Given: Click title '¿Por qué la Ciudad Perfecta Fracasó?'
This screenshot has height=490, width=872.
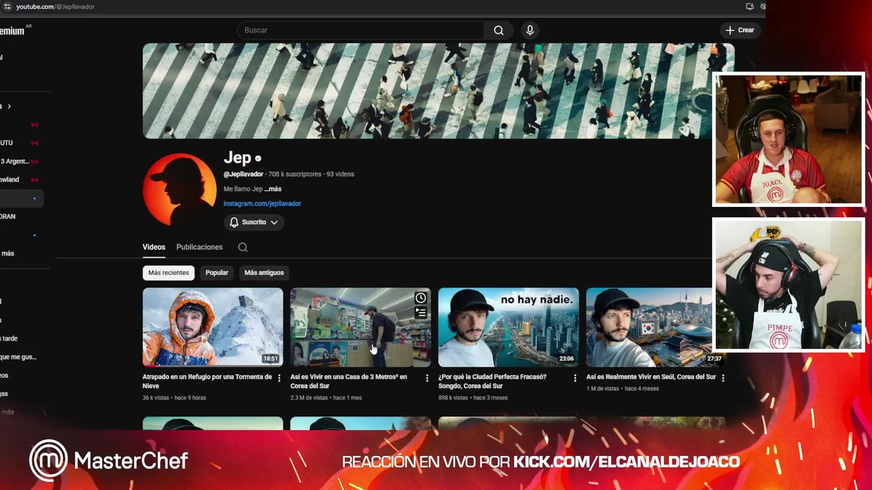Looking at the screenshot, I should coord(493,381).
